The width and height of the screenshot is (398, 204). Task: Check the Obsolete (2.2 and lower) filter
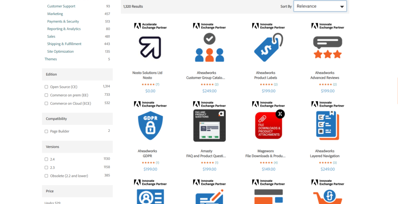[x=46, y=176]
